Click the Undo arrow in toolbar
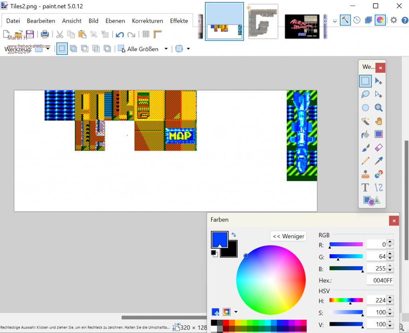The width and height of the screenshot is (409, 333). click(x=120, y=34)
